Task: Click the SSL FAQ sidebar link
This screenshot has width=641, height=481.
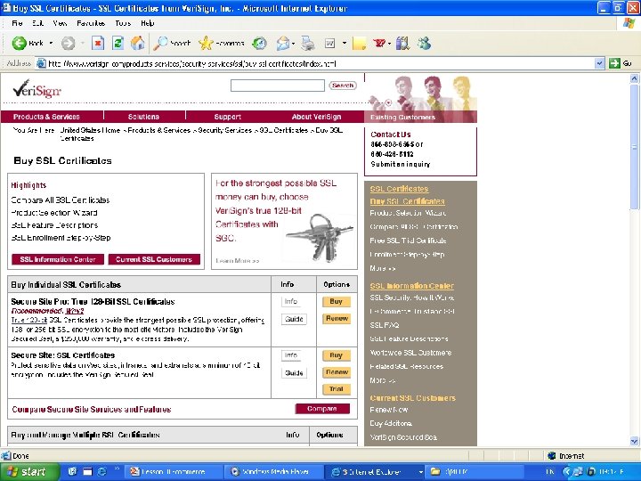Action: point(385,325)
